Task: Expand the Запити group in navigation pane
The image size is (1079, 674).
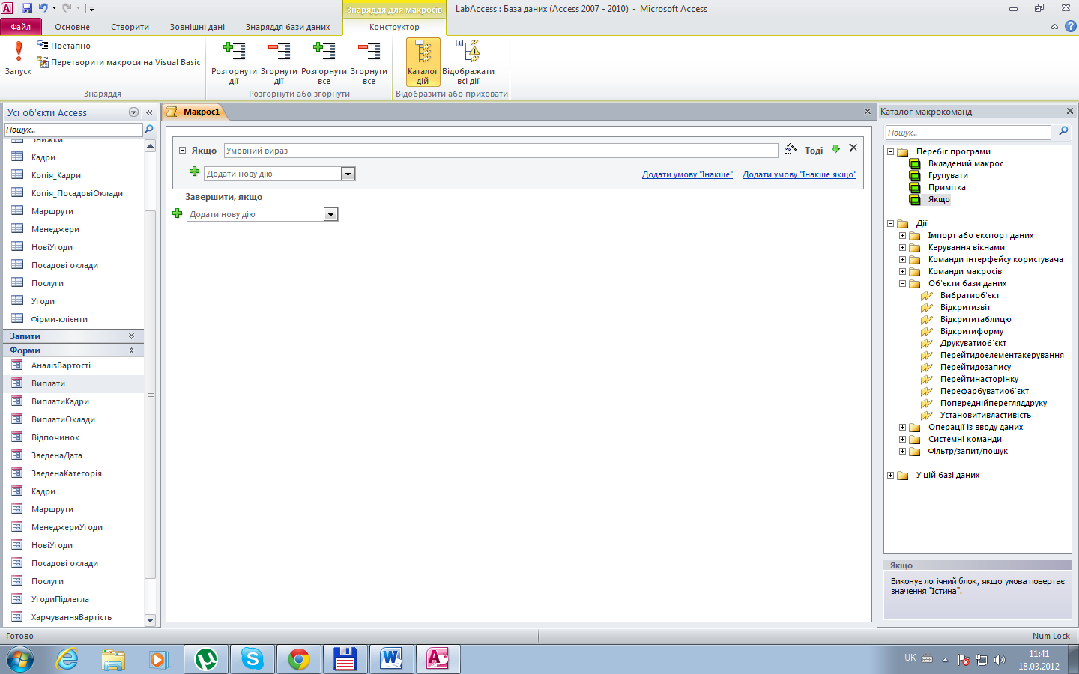Action: tap(73, 336)
